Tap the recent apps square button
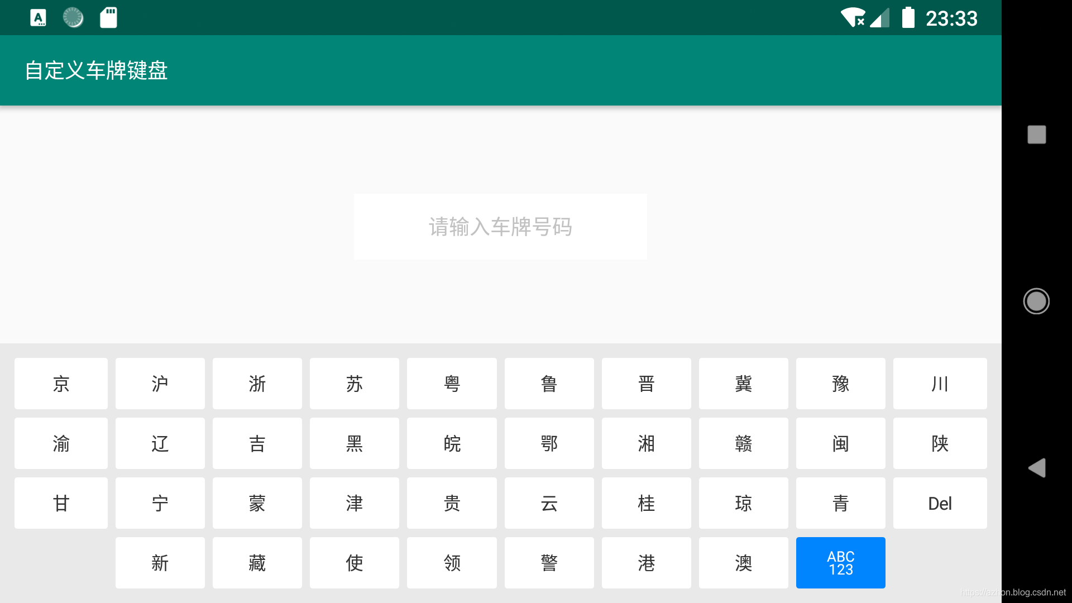The width and height of the screenshot is (1072, 603). (1037, 135)
